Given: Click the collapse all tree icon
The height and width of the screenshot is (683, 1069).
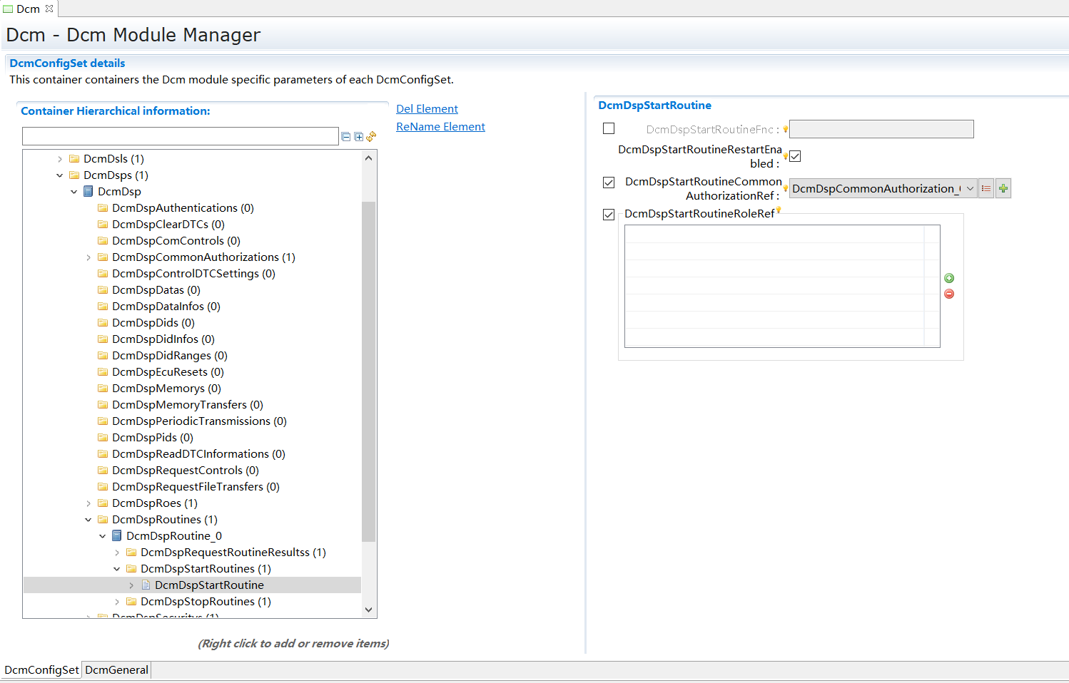Looking at the screenshot, I should coord(346,137).
